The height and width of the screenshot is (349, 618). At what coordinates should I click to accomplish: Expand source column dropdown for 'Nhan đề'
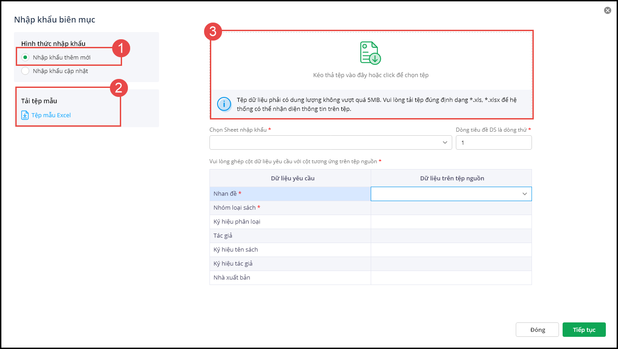[x=524, y=194]
